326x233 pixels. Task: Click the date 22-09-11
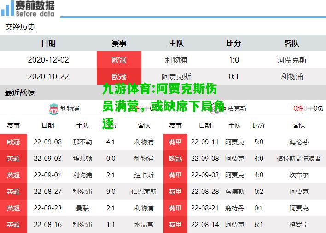coord(205,142)
